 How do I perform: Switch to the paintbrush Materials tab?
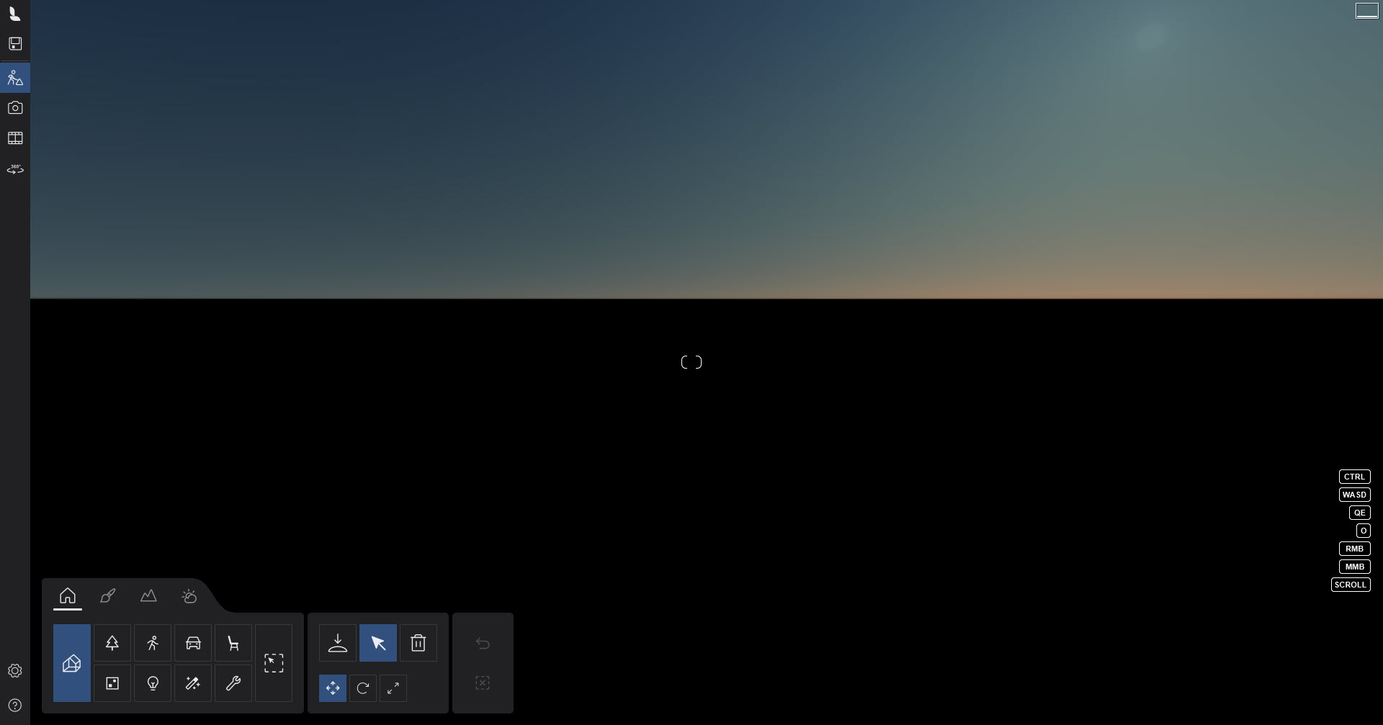108,596
